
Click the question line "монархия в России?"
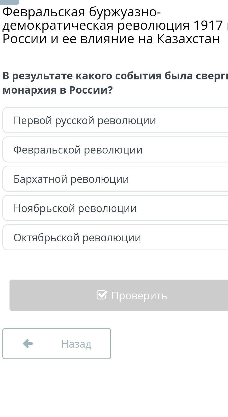58,90
